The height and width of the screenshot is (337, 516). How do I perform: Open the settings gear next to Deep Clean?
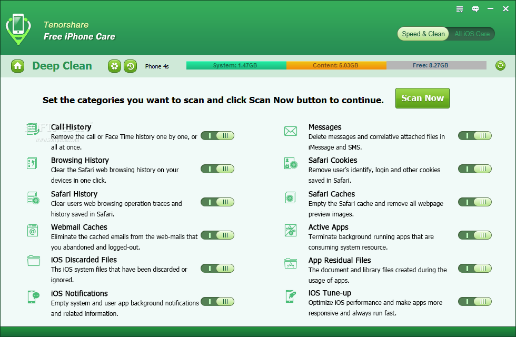coord(115,66)
